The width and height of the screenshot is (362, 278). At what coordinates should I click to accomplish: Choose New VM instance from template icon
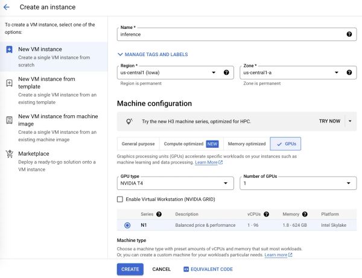(9, 83)
